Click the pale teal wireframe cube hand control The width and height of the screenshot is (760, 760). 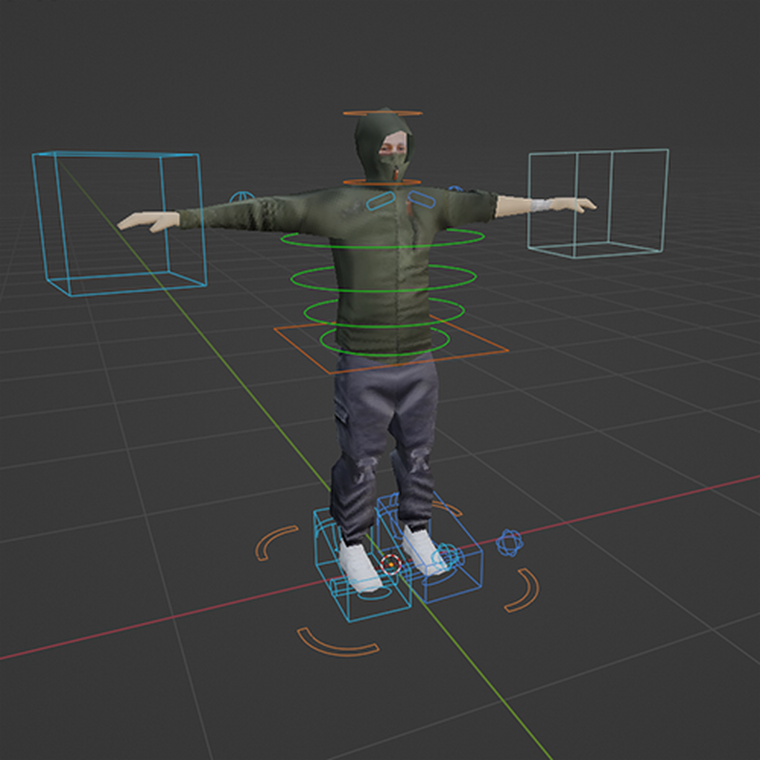pos(598,203)
